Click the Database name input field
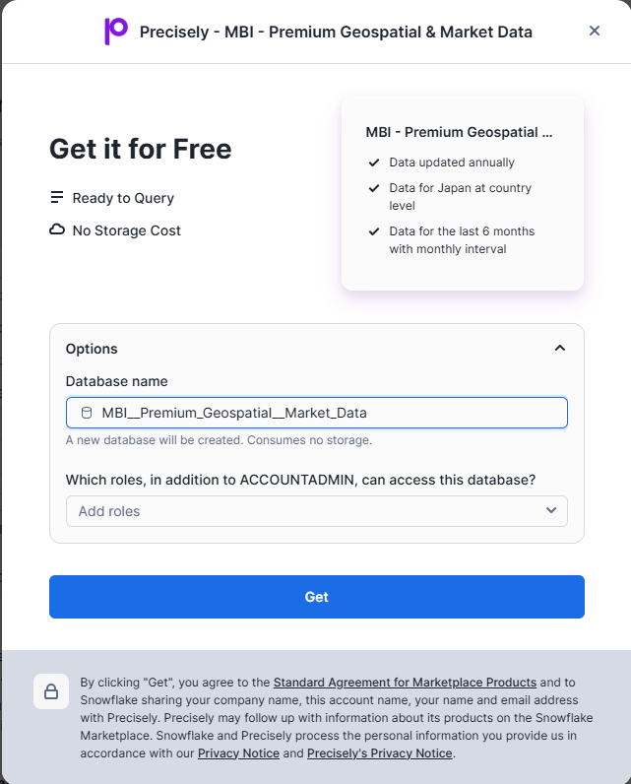631x784 pixels. tap(325, 413)
